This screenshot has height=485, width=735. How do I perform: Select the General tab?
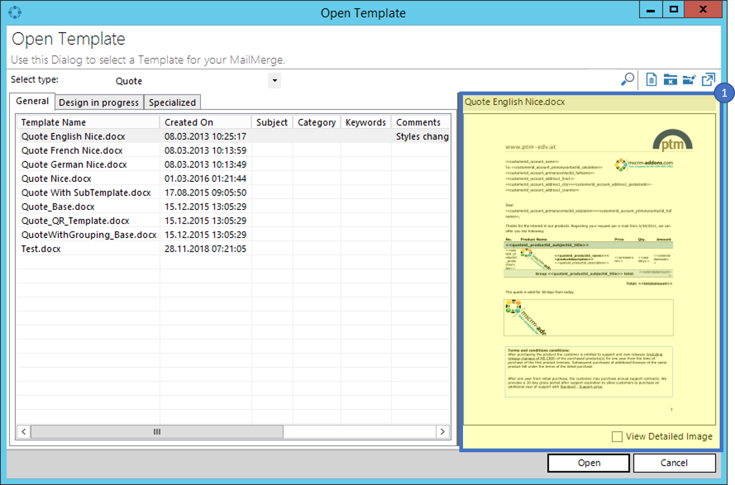(x=32, y=101)
